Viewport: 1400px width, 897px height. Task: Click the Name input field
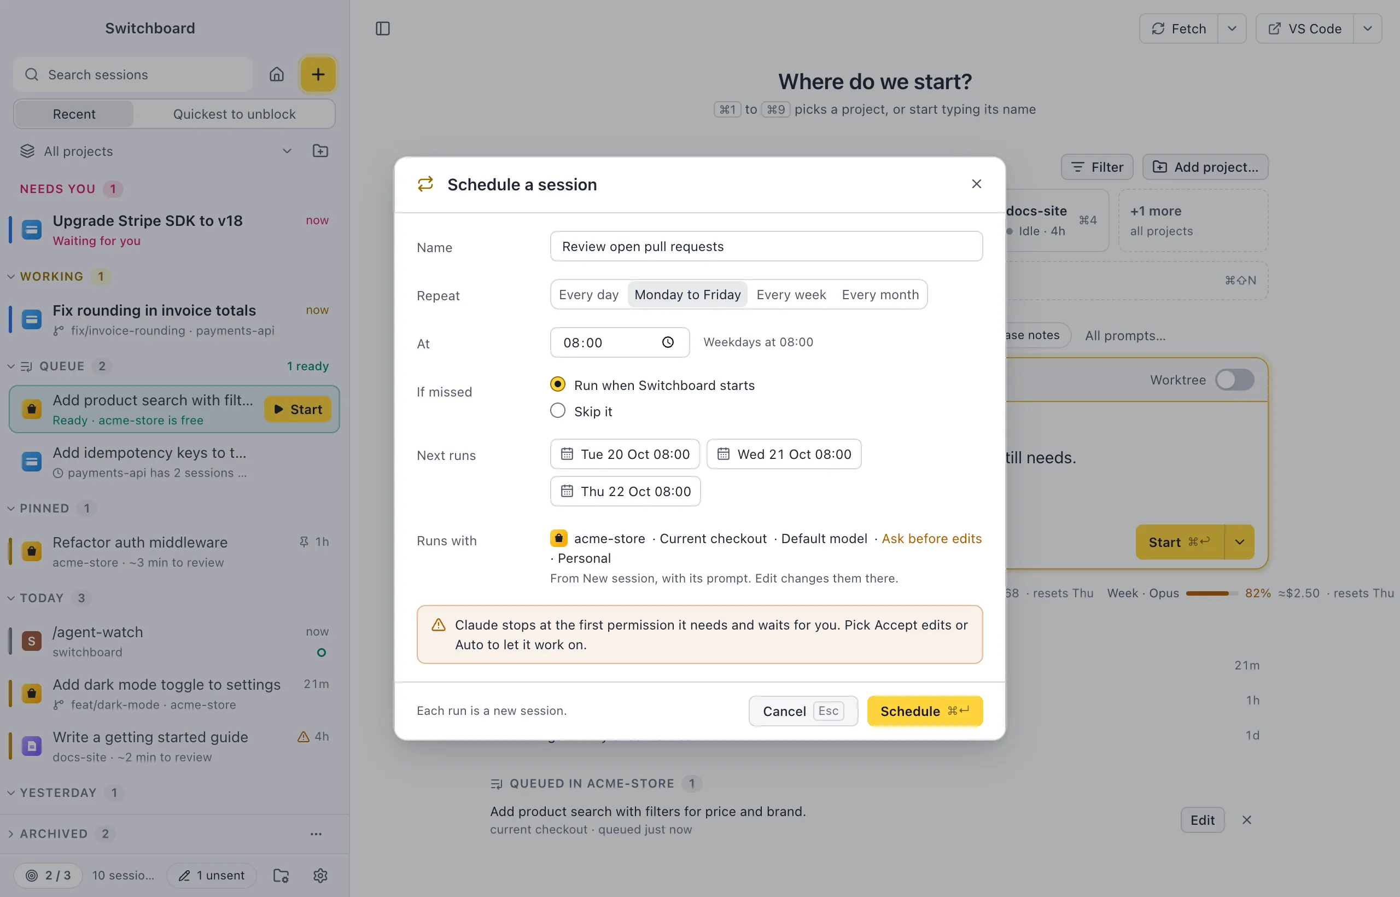(766, 246)
